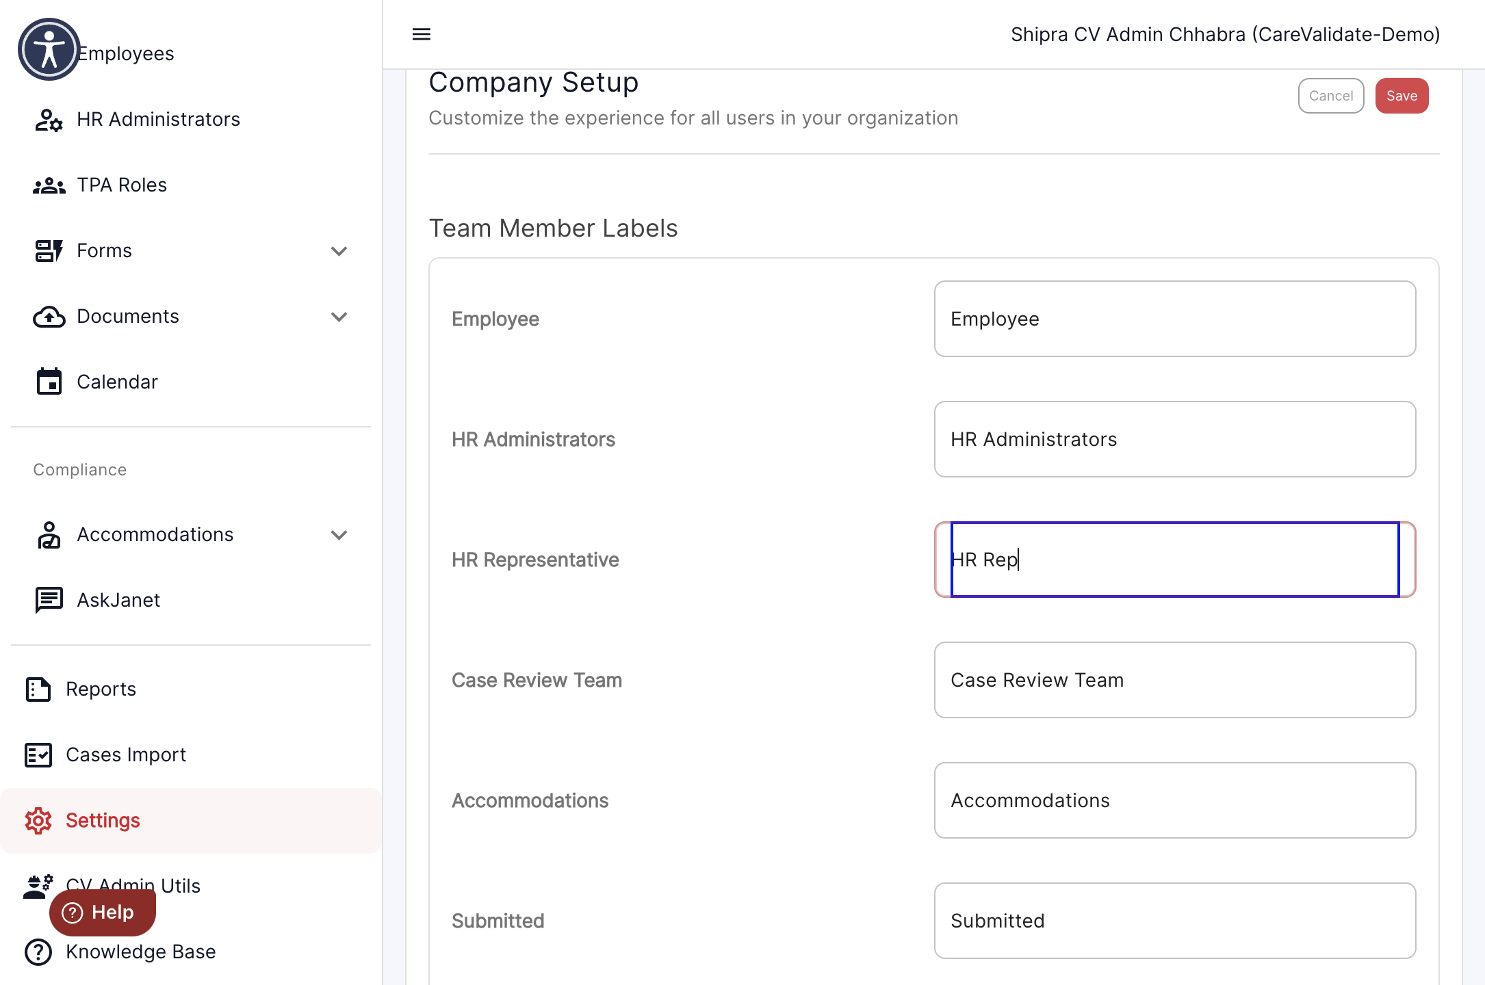Focus the Case Review Team input
Image resolution: width=1485 pixels, height=985 pixels.
1175,680
